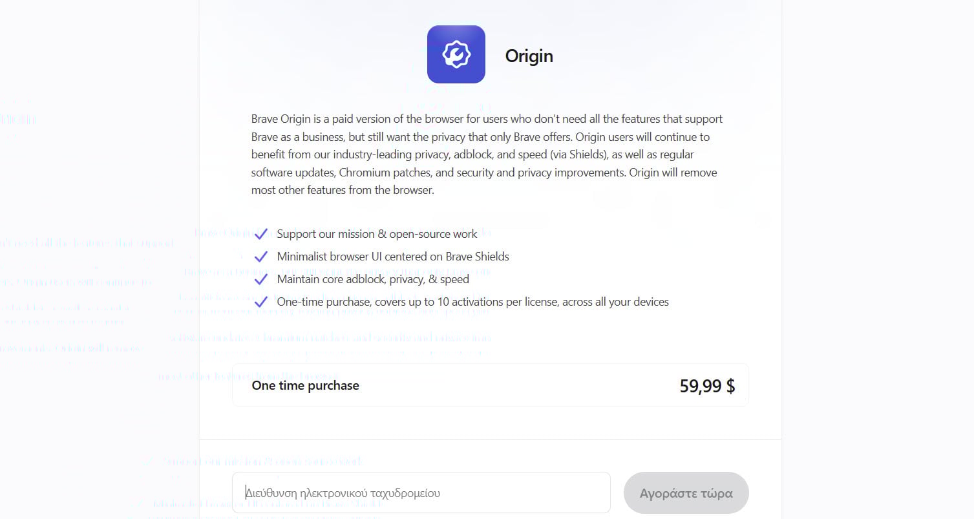Screen dimensions: 974x519
Task: Click the checkmark beside "One-time purchase, covers"
Action: tap(261, 302)
